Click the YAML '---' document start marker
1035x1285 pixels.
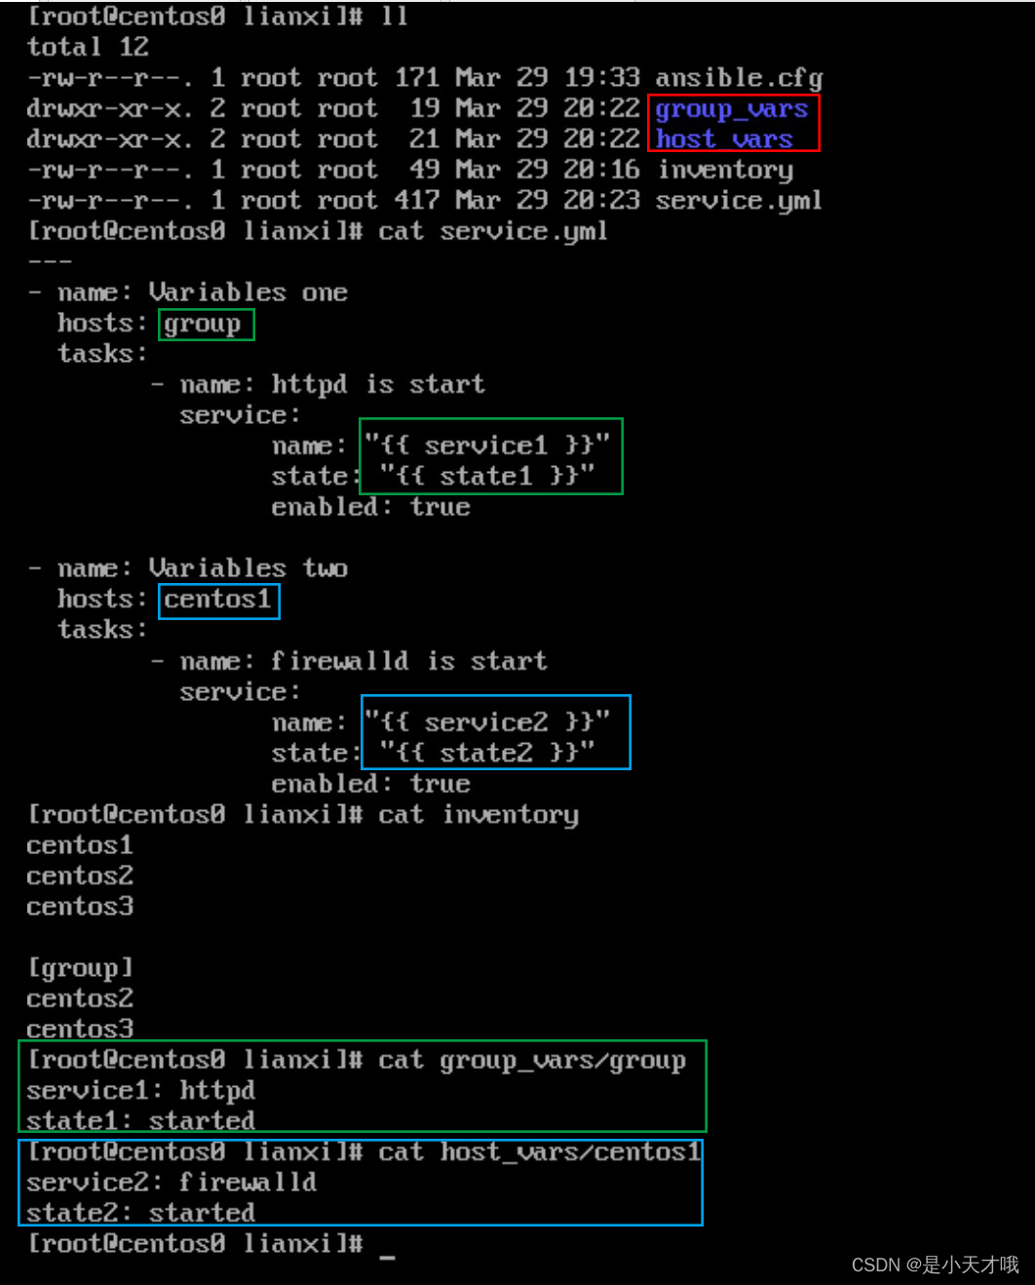49,261
